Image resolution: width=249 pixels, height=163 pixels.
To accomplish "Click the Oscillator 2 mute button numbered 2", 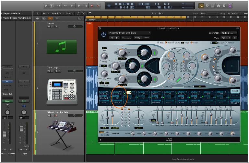I will (142, 66).
